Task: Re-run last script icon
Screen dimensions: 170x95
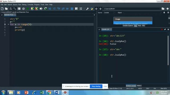Action: 45,9
